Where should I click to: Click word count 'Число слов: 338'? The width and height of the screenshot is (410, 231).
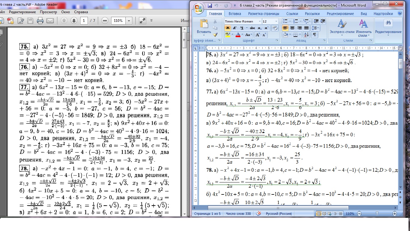click(238, 214)
